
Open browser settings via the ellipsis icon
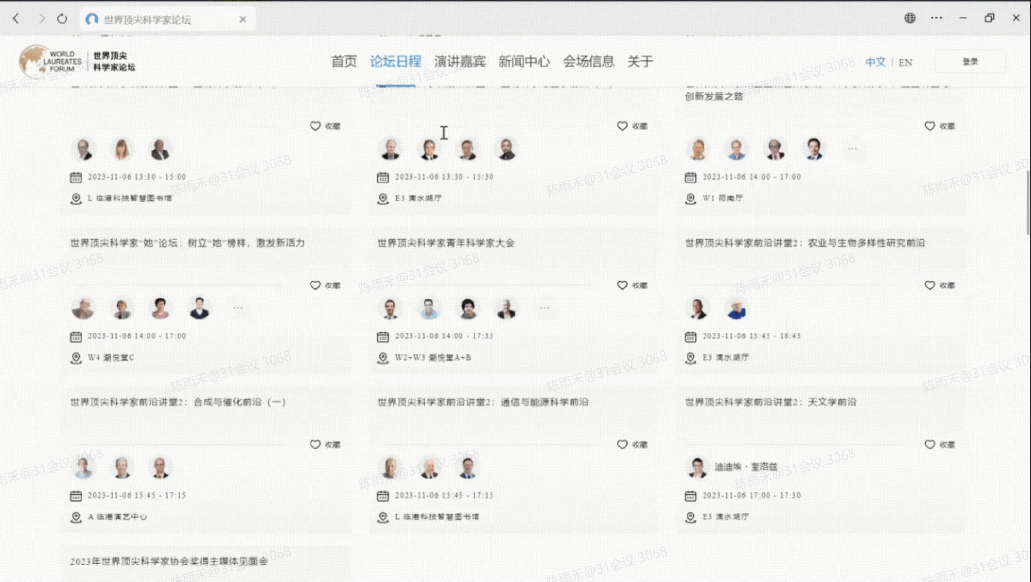(936, 18)
